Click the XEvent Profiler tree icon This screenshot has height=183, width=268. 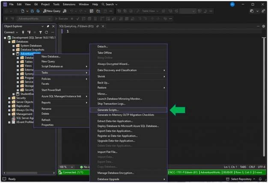coord(13,122)
